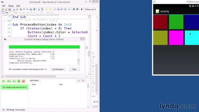Click the Copy toolbar icon
The image size is (199, 112).
(x=14, y=9)
